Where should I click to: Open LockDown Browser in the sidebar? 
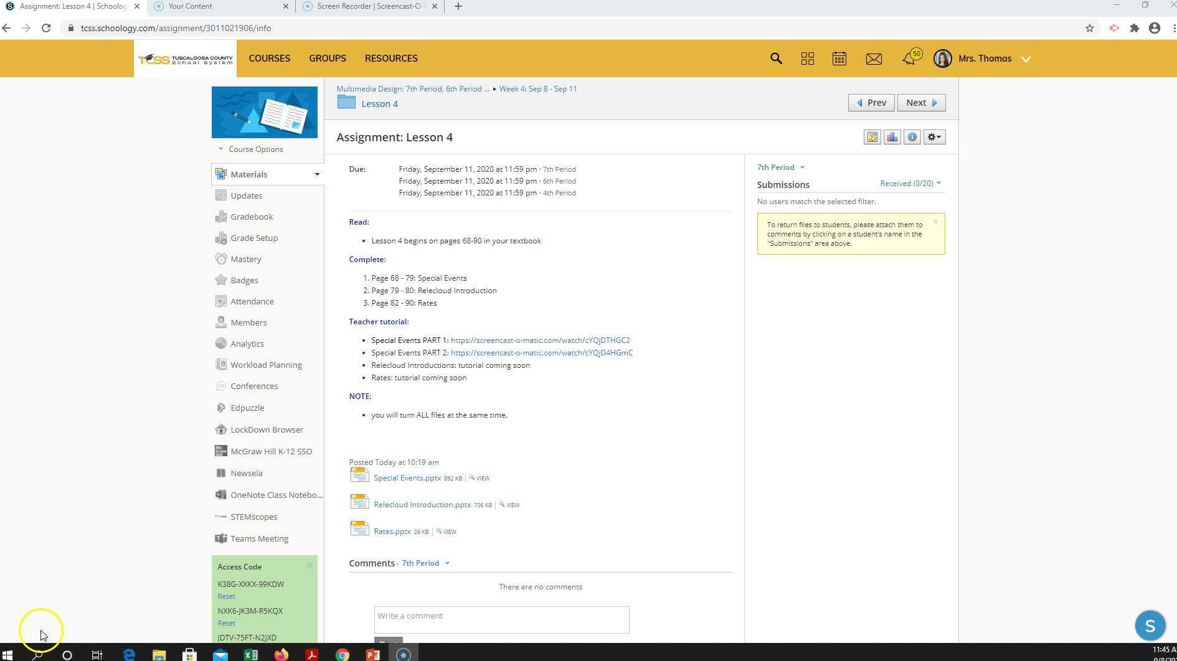click(267, 429)
